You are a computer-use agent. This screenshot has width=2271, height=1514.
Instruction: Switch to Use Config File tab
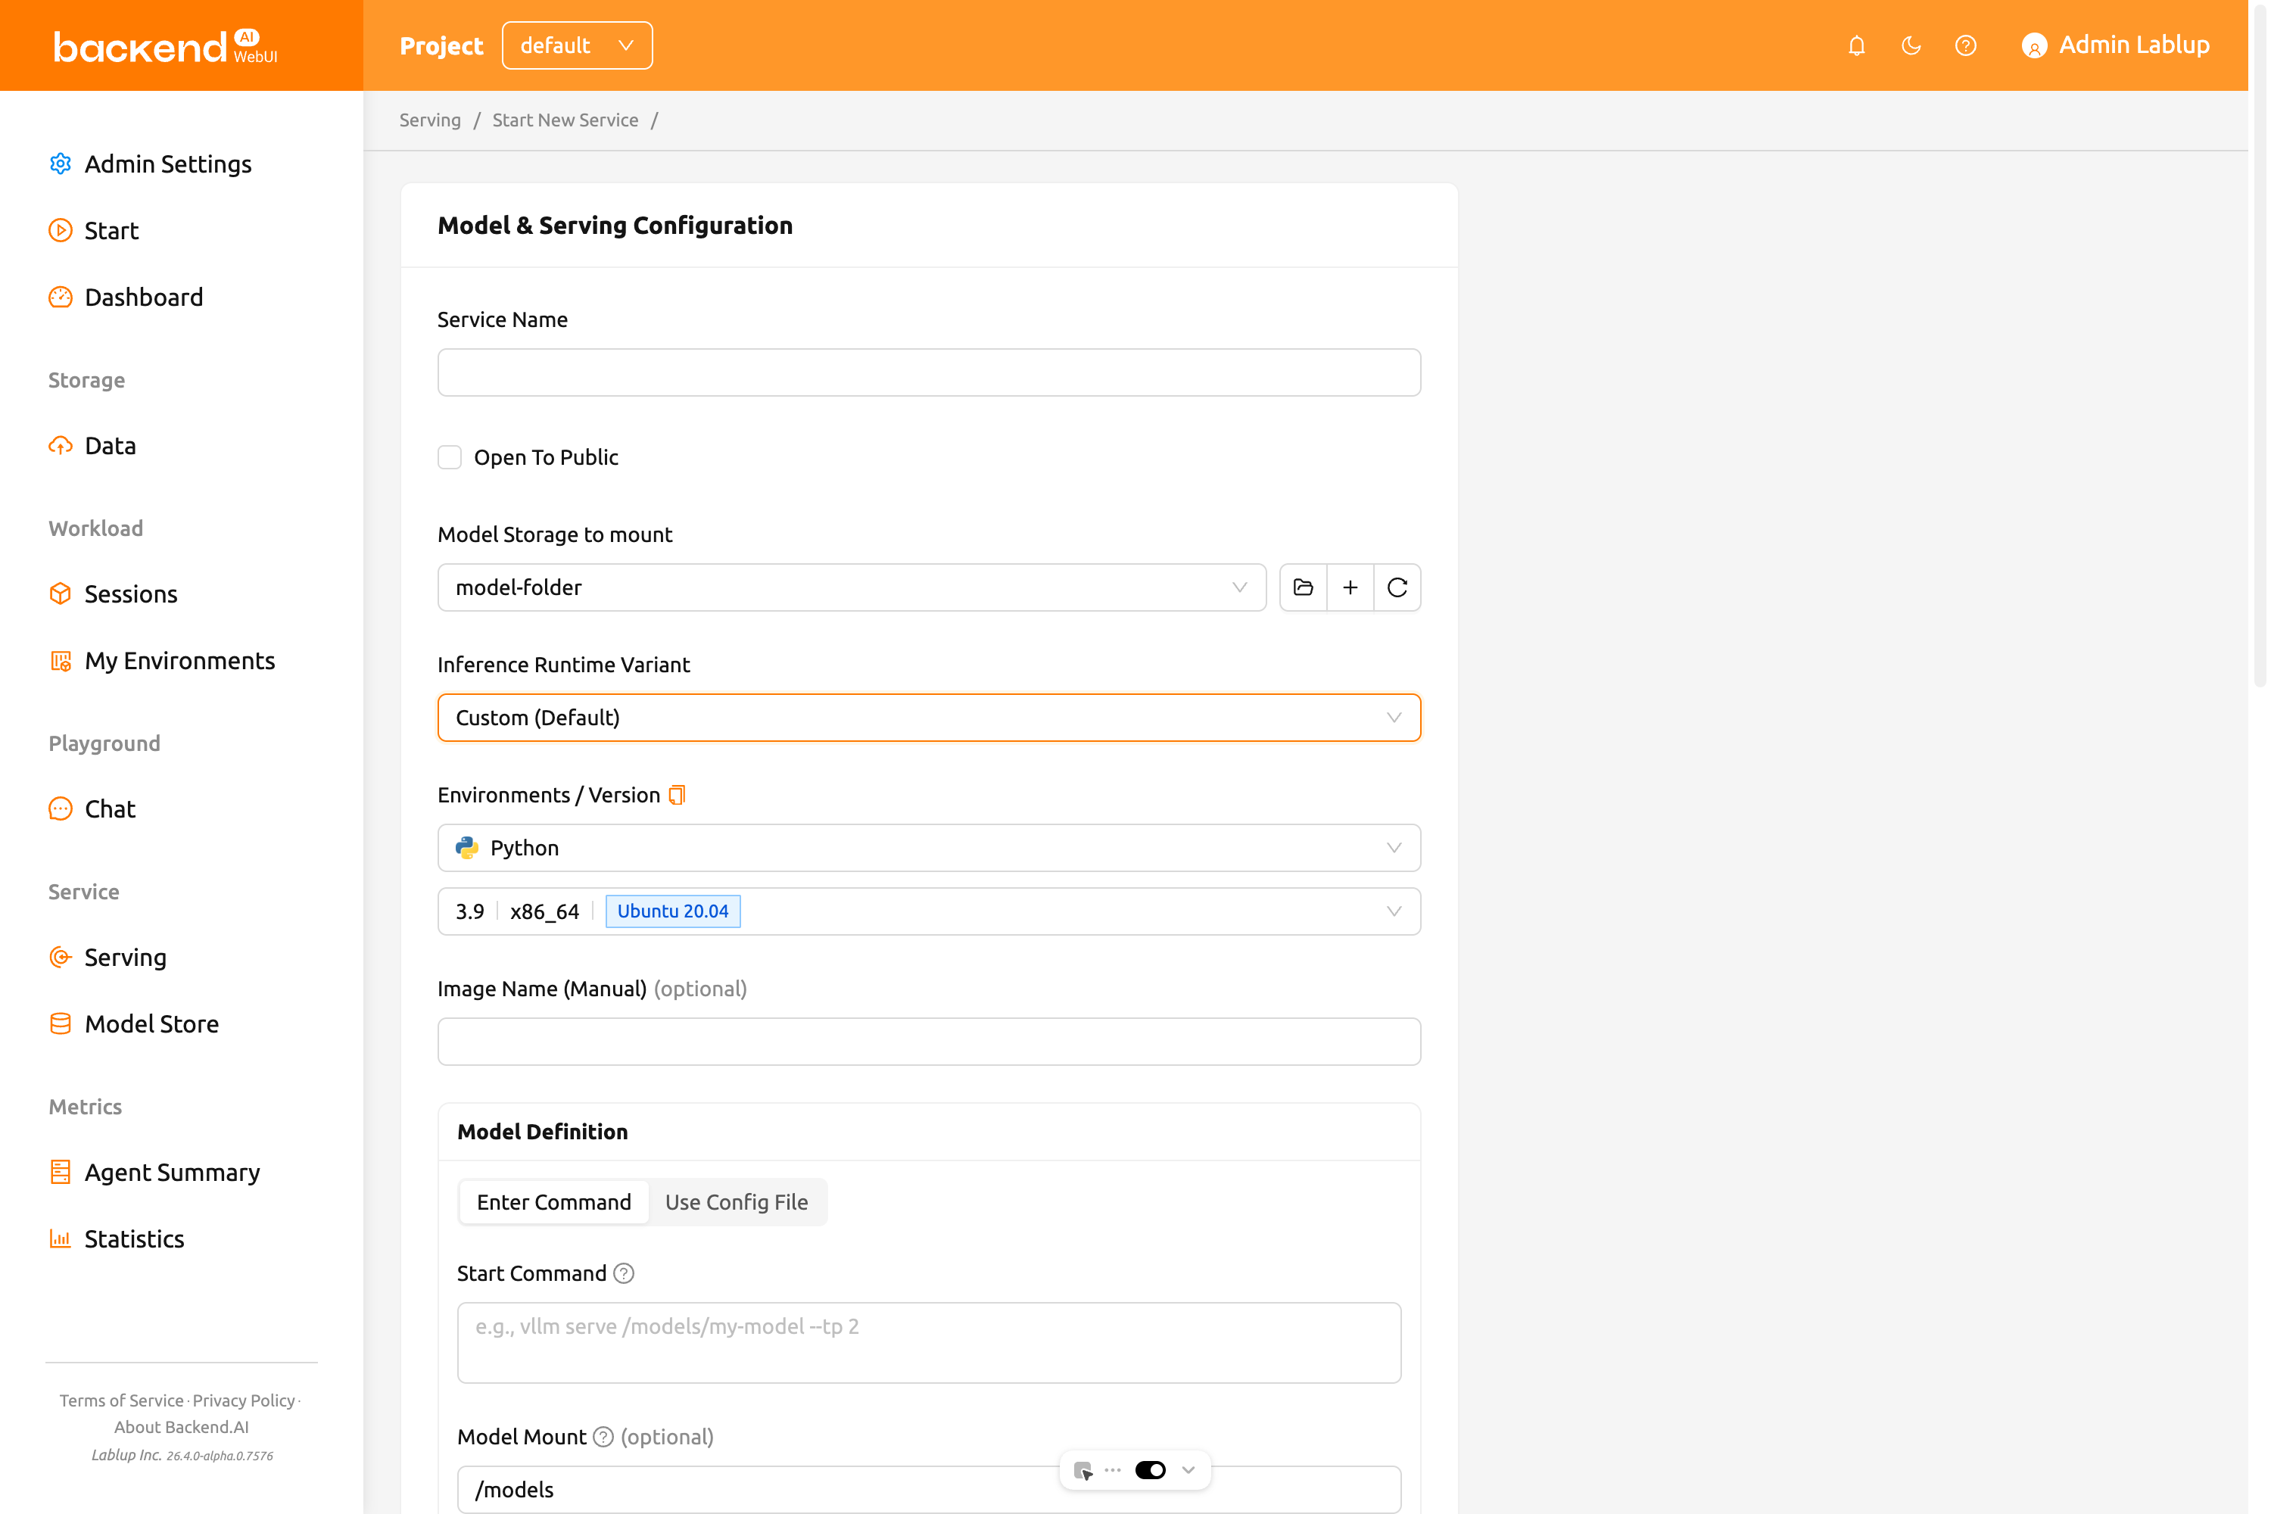[x=737, y=1202]
